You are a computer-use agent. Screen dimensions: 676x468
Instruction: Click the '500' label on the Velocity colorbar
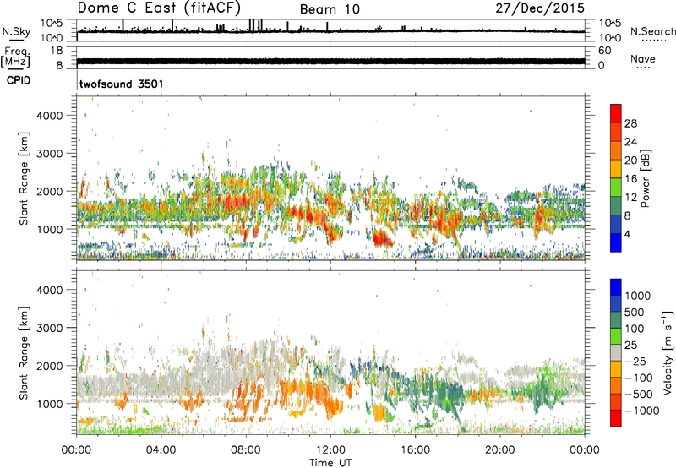[635, 313]
